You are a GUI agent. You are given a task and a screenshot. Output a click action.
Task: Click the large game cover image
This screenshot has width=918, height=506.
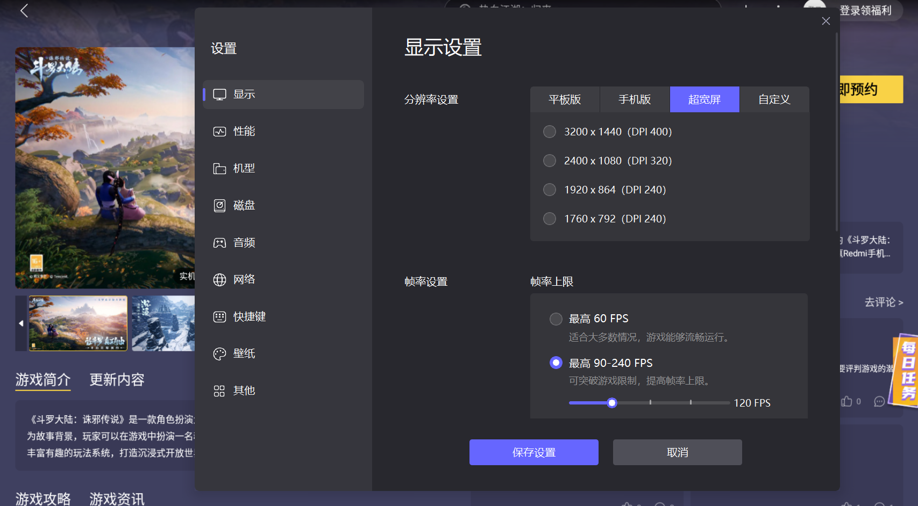pyautogui.click(x=105, y=168)
